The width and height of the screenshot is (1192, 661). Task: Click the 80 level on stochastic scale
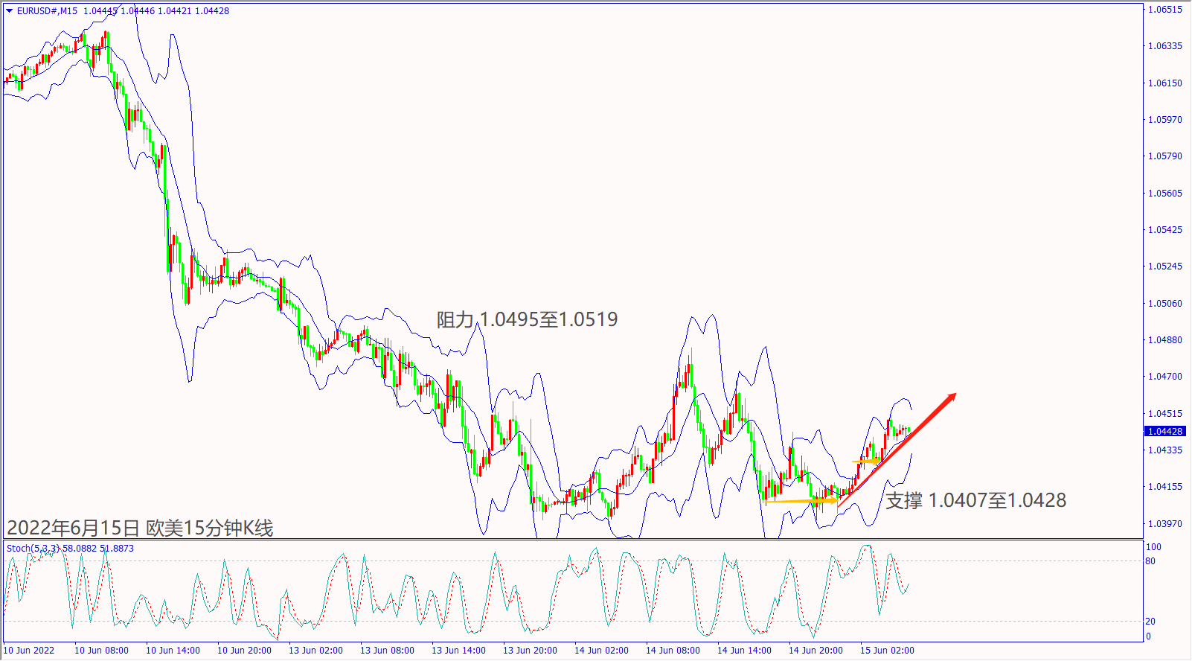(1150, 561)
